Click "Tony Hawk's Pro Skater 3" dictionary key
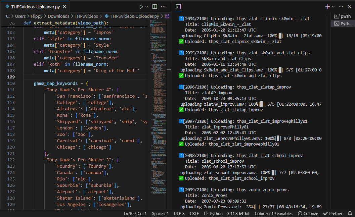 (x=79, y=160)
